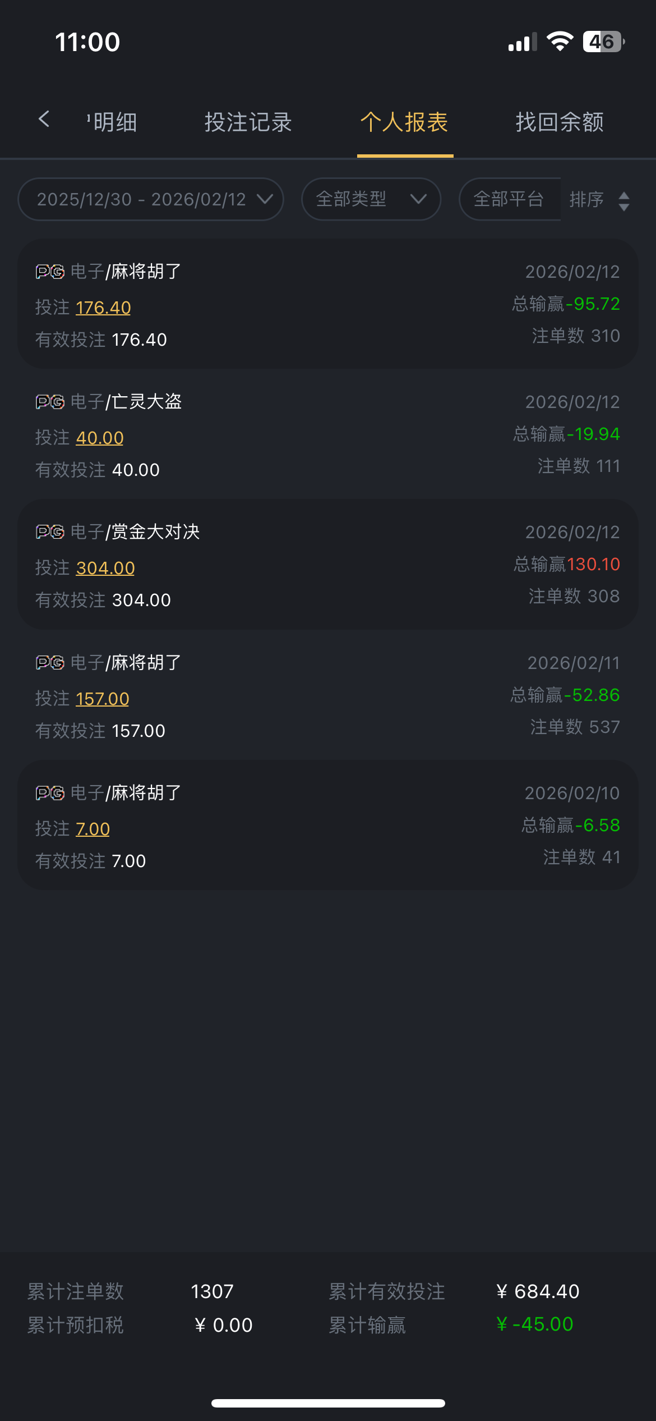This screenshot has height=1421, width=656.
Task: Tap PG logo on 赏金大对决 entry
Action: point(50,532)
